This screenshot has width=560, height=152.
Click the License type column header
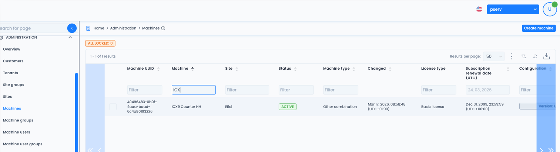coord(433,69)
